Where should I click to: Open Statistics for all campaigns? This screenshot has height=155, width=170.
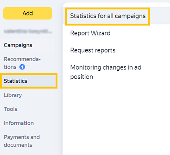pos(108,16)
